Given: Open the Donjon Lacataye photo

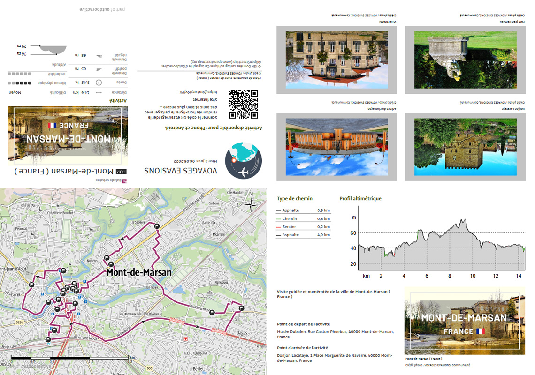Looking at the screenshot, I should [466, 147].
